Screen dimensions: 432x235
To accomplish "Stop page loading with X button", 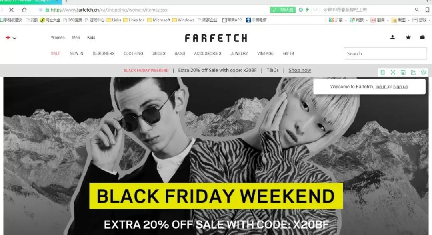I will pos(11,10).
